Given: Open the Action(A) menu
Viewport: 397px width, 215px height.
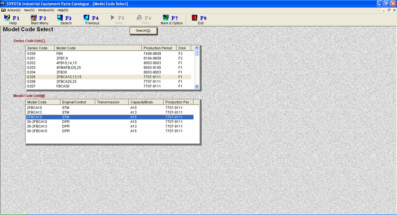Looking at the screenshot, I should (x=14, y=10).
